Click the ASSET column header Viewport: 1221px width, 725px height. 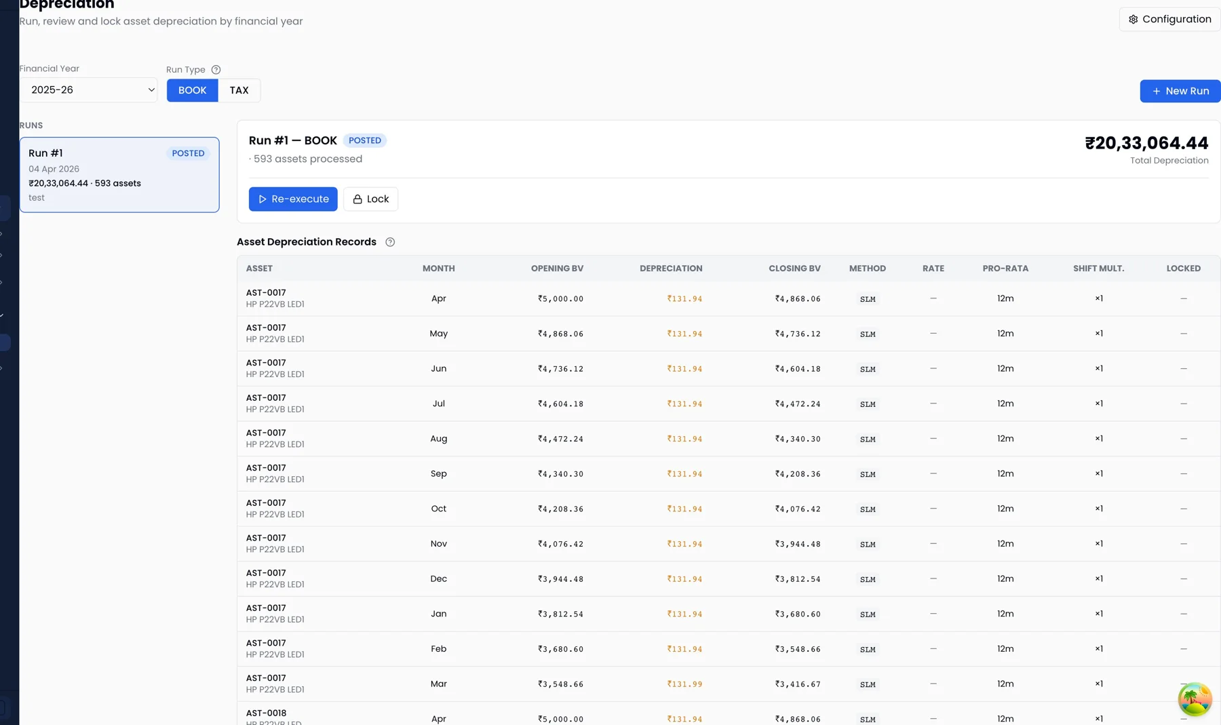click(x=259, y=269)
